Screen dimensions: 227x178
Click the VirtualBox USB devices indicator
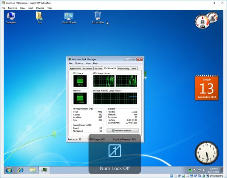pos(183,176)
